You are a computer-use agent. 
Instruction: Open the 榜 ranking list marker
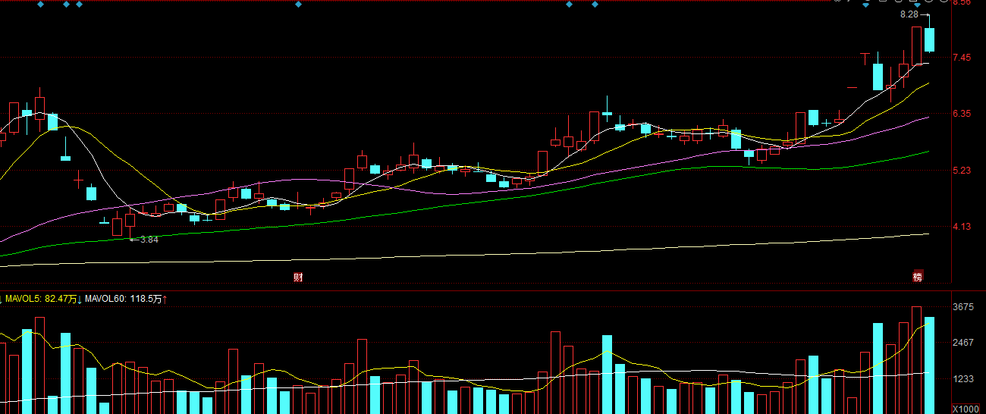[918, 278]
